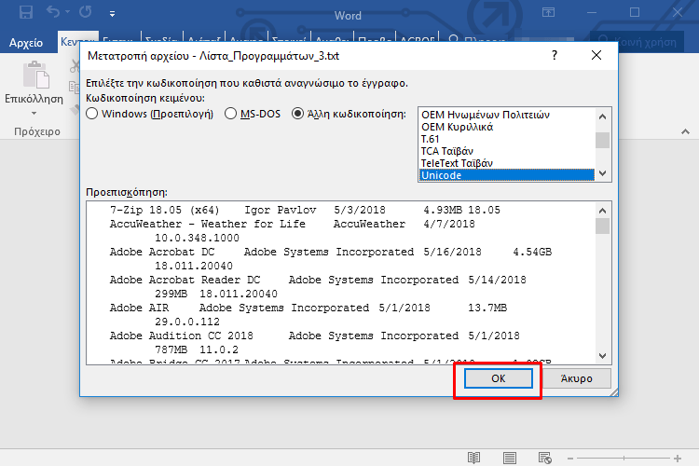Open the Αρχείο tab in Word
The width and height of the screenshot is (699, 466).
click(26, 43)
